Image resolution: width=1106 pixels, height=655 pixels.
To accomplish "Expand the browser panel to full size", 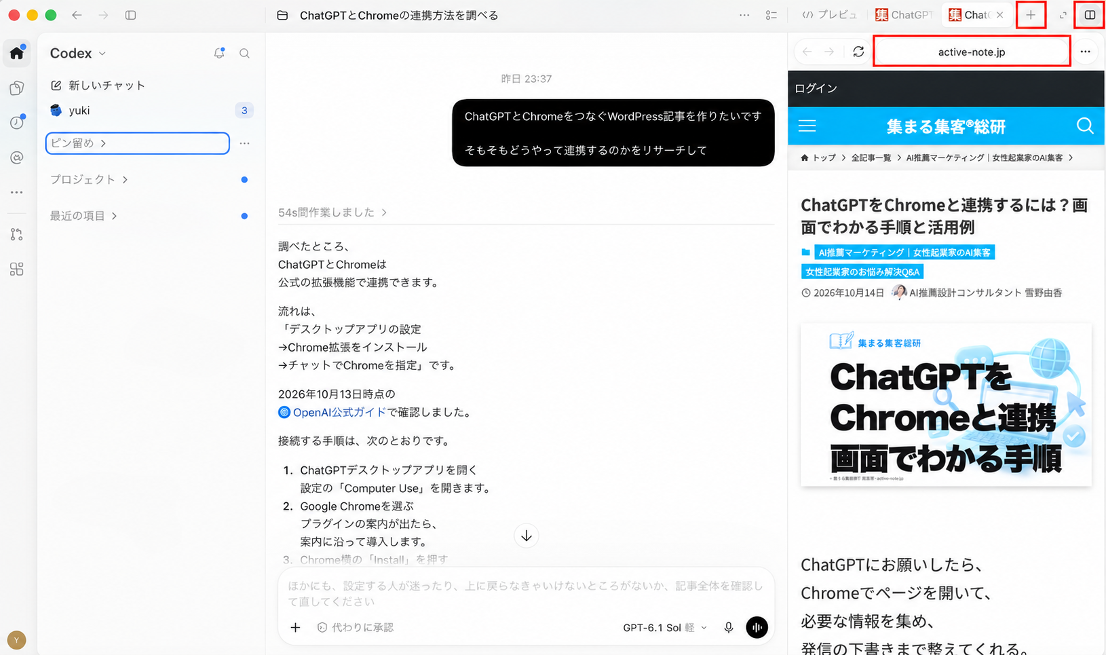I will [x=1063, y=15].
